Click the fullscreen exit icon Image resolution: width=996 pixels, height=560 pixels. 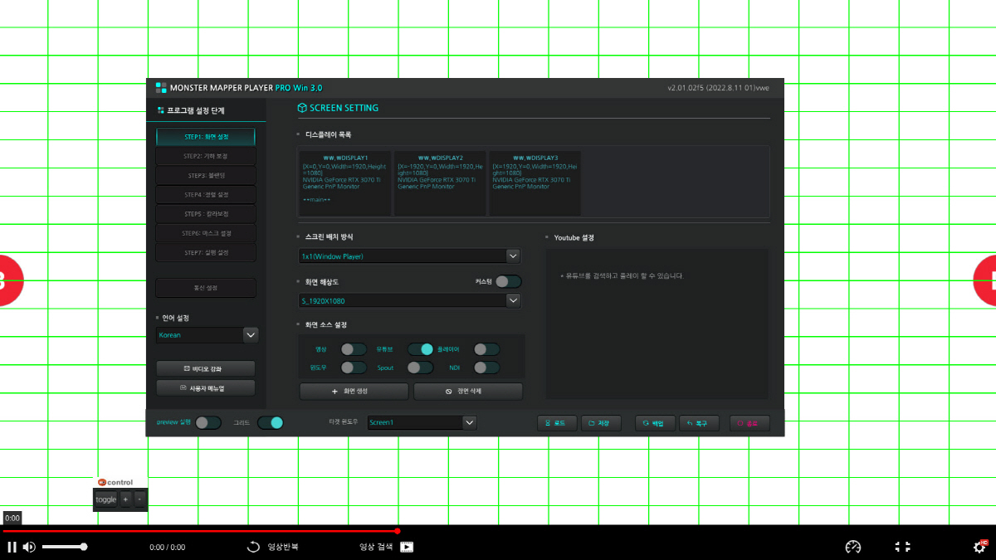903,547
